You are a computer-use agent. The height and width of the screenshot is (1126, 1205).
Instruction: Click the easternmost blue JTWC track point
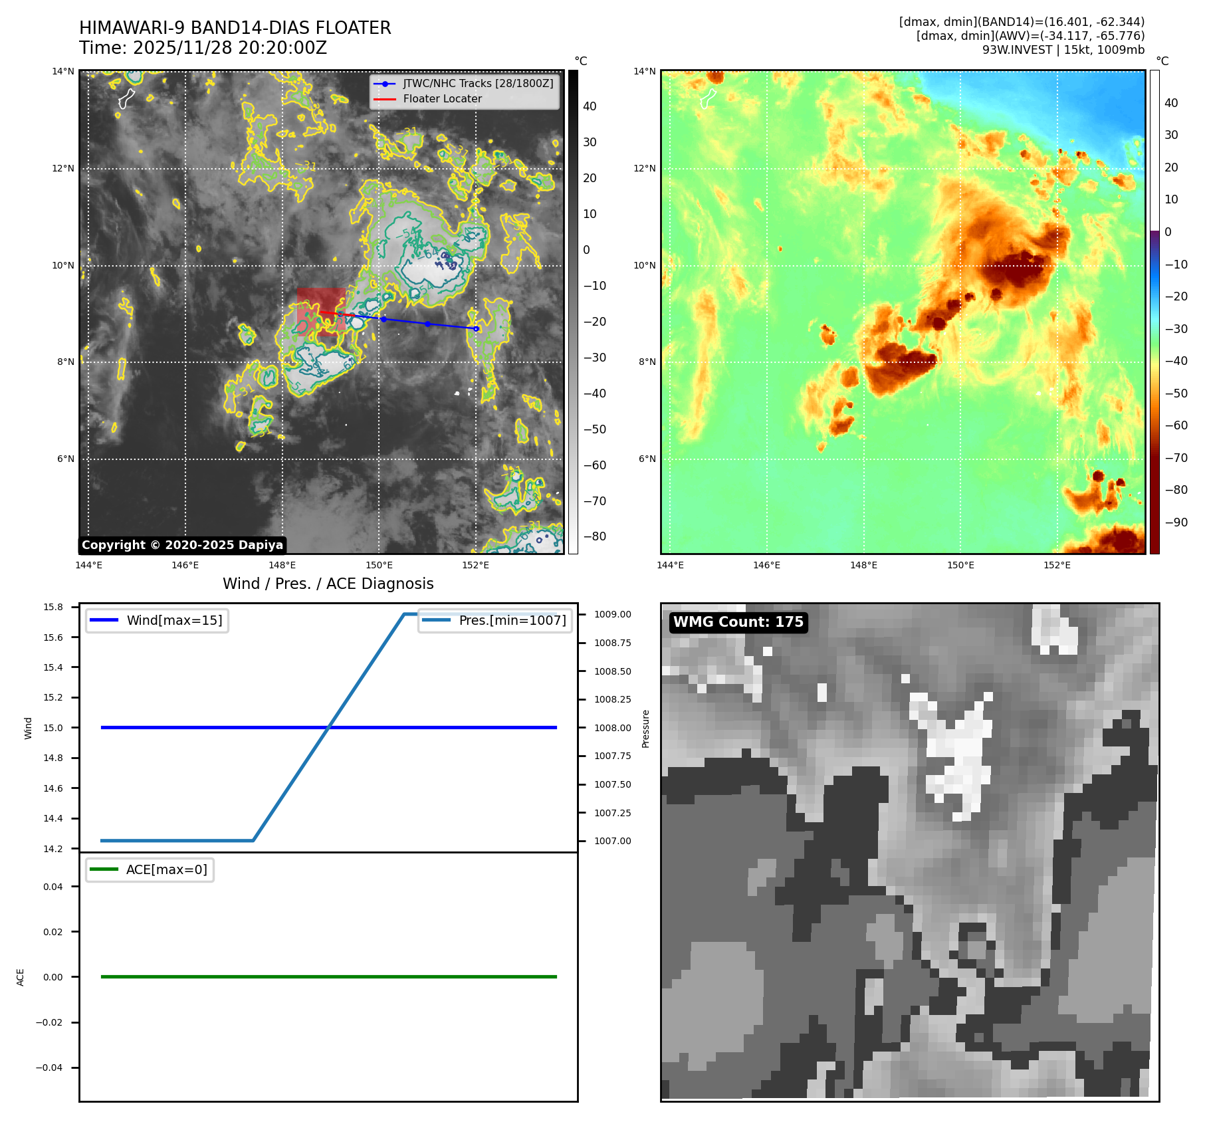tap(476, 328)
